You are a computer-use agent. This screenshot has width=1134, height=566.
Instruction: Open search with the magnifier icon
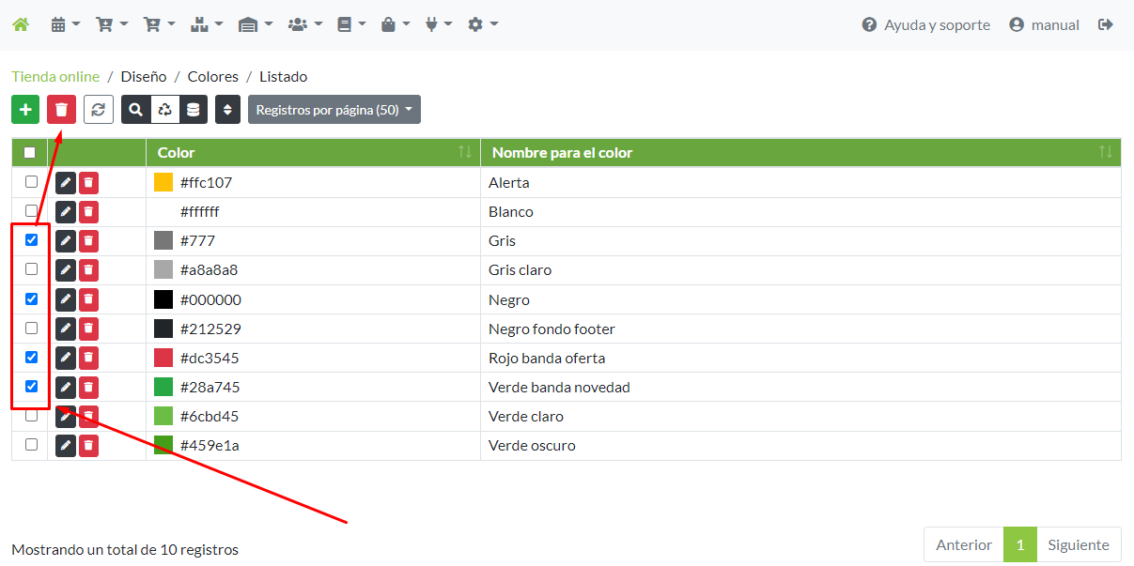[136, 110]
